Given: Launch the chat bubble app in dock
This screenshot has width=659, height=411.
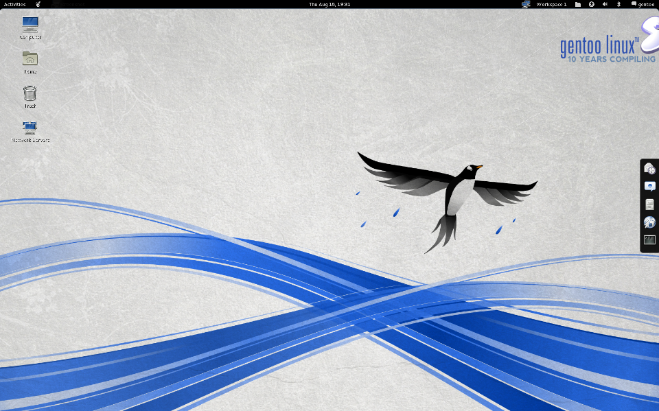Looking at the screenshot, I should pos(649,186).
